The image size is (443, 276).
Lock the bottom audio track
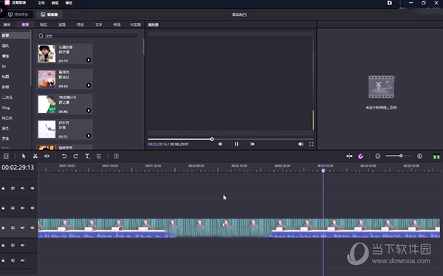4,261
